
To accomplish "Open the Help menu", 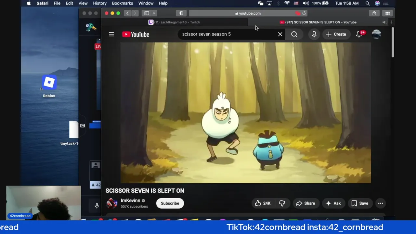I will coord(163,3).
